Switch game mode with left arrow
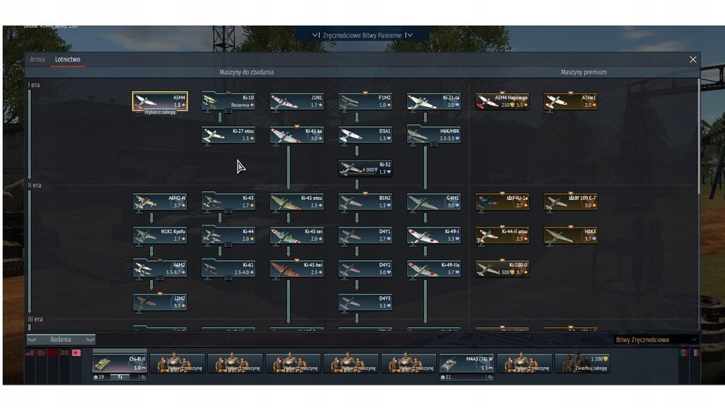 [x=316, y=35]
